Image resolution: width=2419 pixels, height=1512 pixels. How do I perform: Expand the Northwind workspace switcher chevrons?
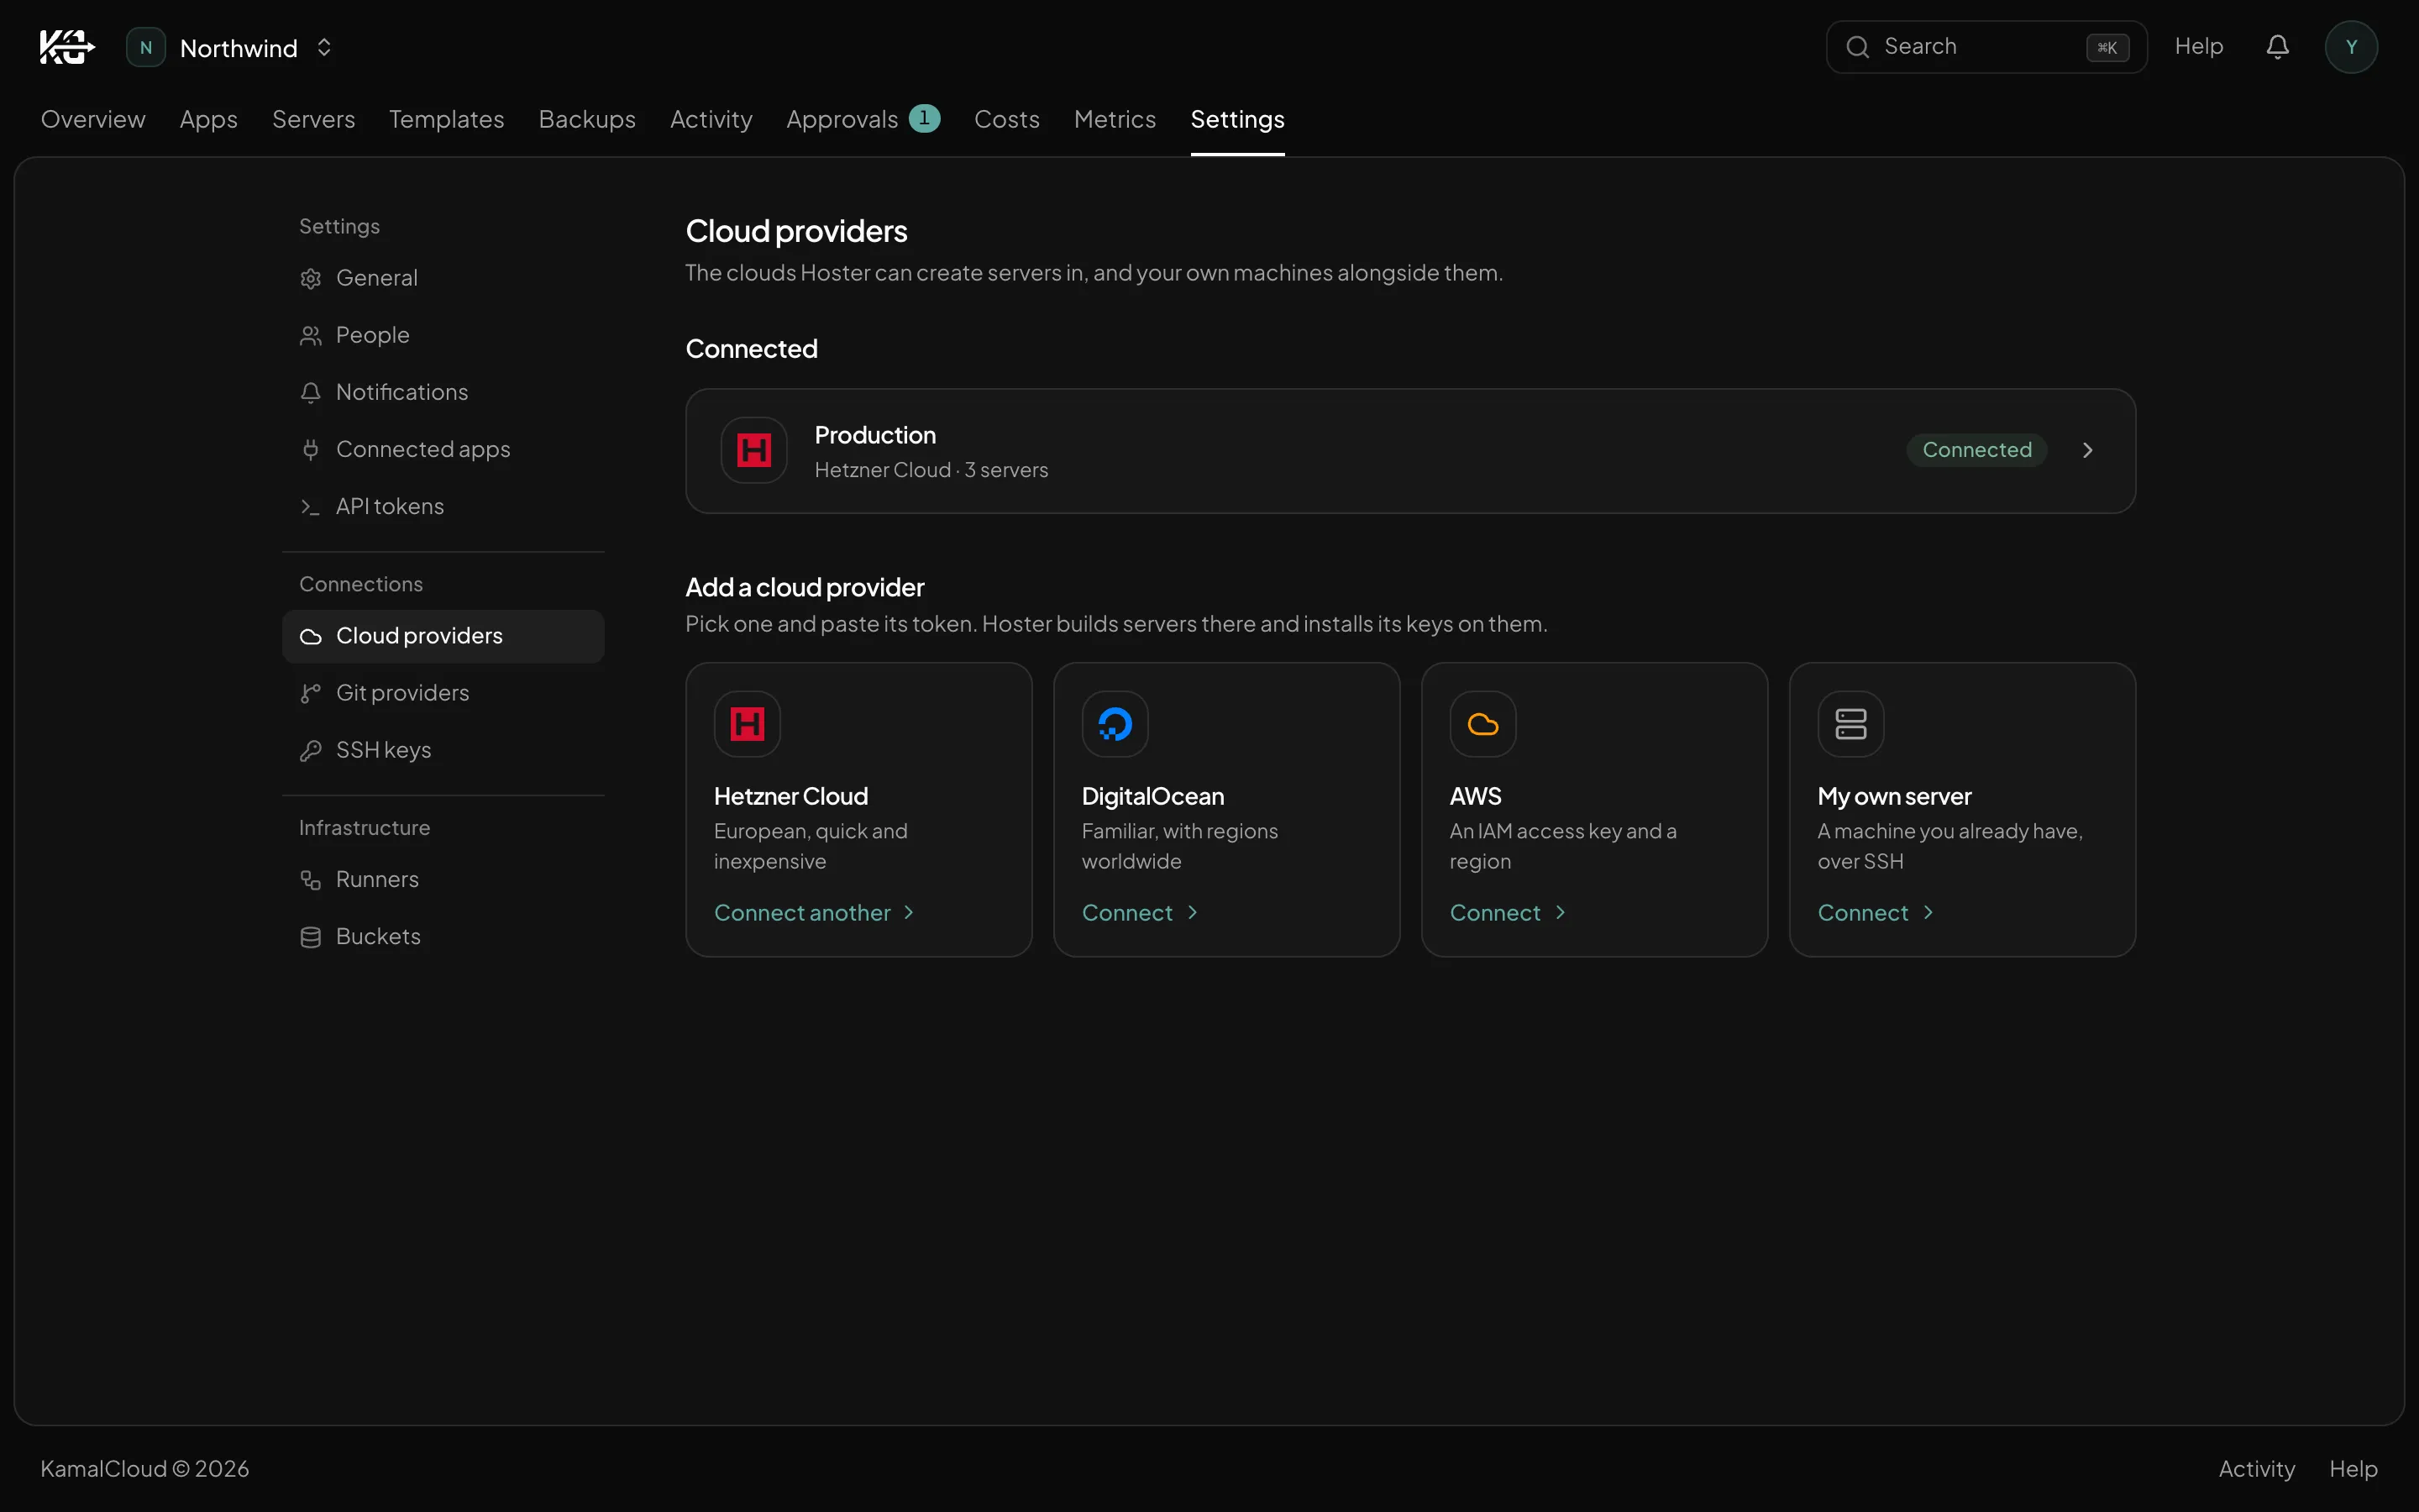click(x=324, y=47)
